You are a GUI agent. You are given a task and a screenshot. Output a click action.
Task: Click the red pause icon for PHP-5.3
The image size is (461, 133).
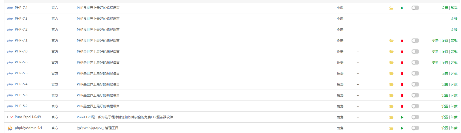point(402,95)
